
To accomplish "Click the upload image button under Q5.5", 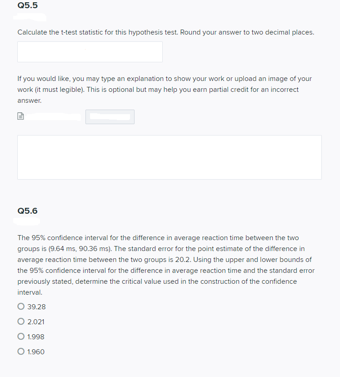I will pos(110,116).
